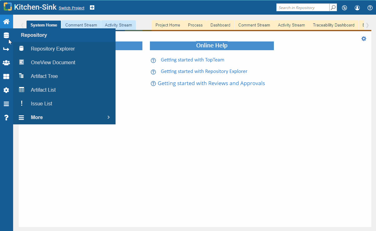The image size is (376, 231).
Task: Open Getting started with Reviews and Approvals
Action: point(211,83)
